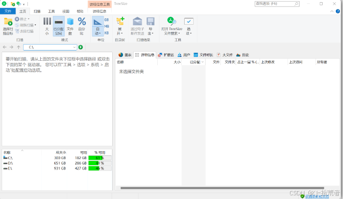This screenshot has height=199, width=343.
Task: Click the E: drive 46% free bar
Action: coord(100,168)
